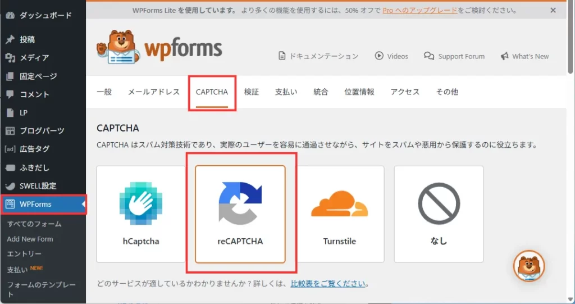
Task: Click the pin icon beside 投稿
Action: point(10,39)
